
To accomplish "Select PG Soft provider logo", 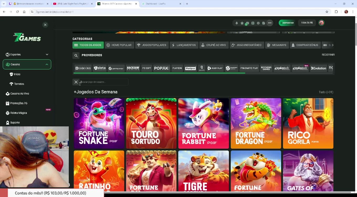I will (147, 68).
